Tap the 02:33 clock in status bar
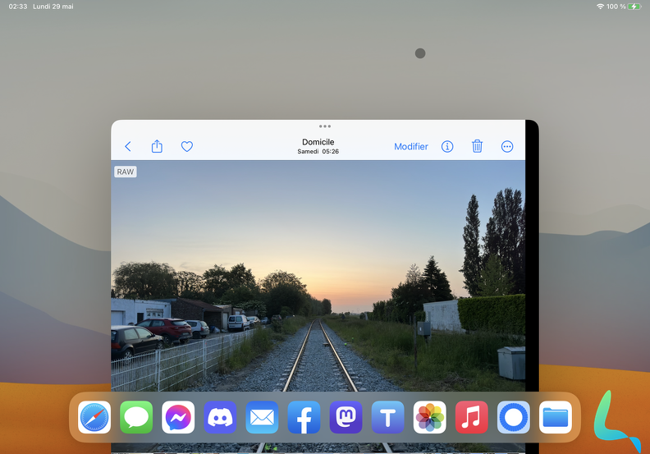This screenshot has width=650, height=454. 18,7
